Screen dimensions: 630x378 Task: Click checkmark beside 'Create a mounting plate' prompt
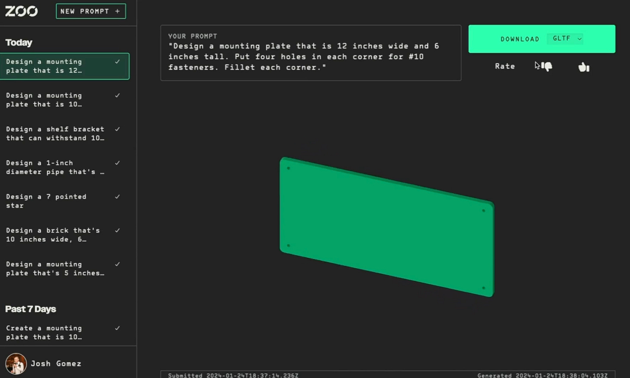[117, 328]
